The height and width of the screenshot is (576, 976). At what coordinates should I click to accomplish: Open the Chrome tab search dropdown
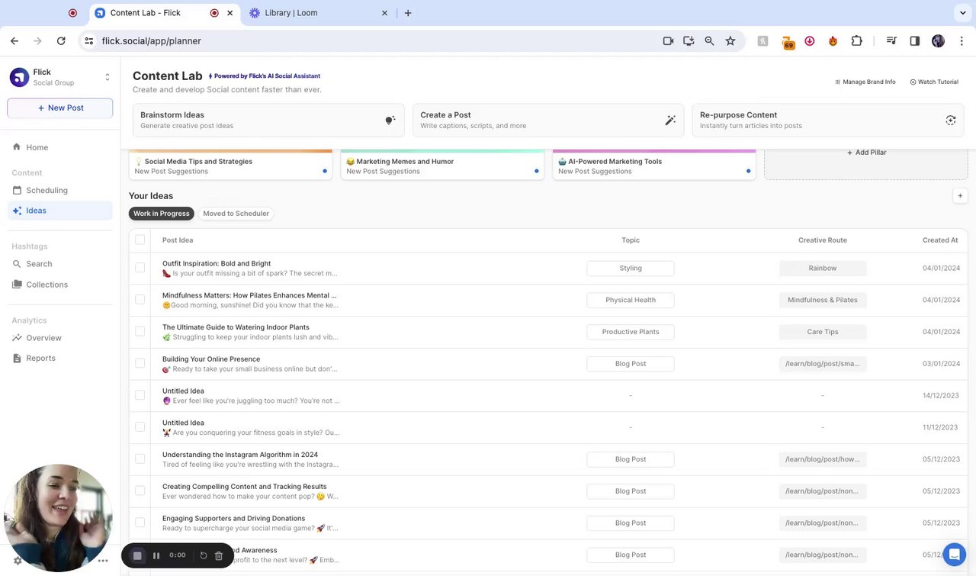pyautogui.click(x=963, y=13)
